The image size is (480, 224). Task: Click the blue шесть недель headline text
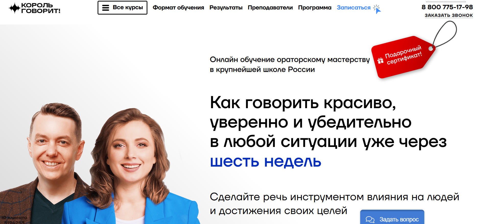(x=265, y=161)
